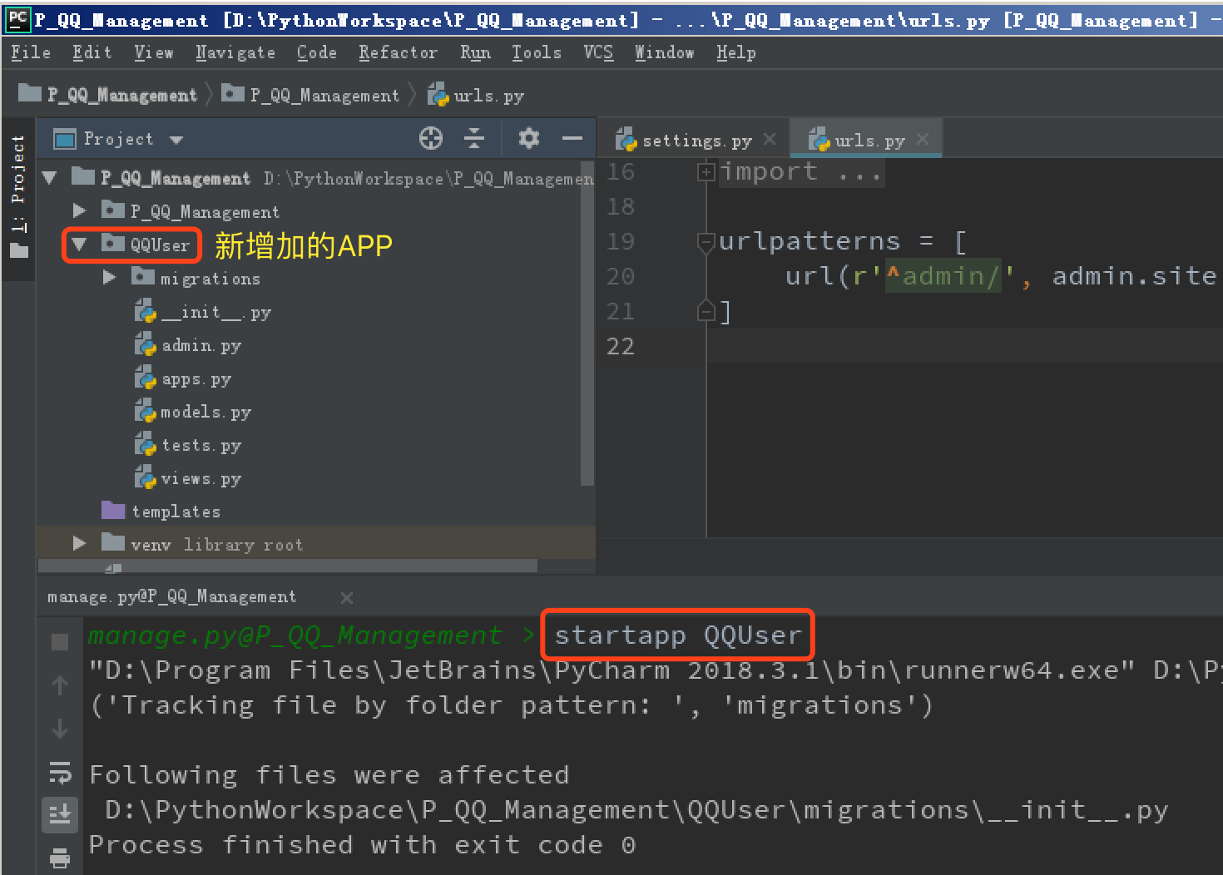Hide the Project panel with minimize icon

coord(572,138)
